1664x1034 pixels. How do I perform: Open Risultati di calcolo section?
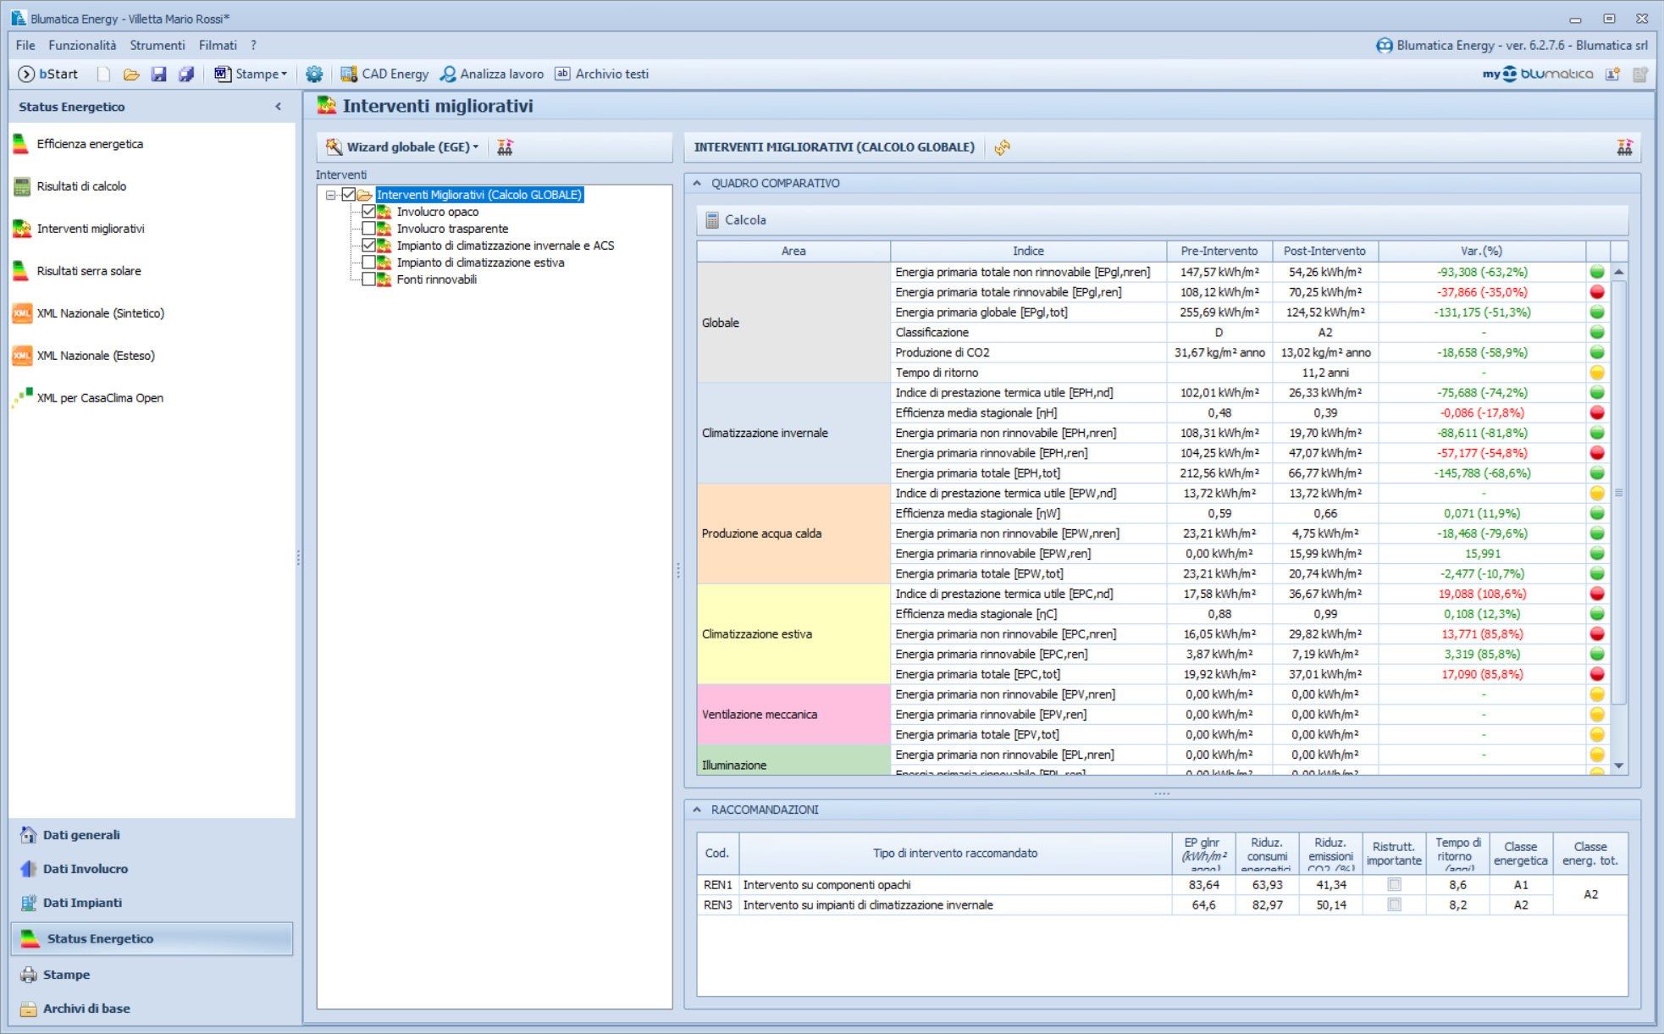(x=81, y=186)
